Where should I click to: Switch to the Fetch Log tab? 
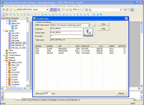click(x=26, y=100)
